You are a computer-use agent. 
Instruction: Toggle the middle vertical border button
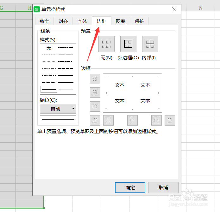[132, 120]
